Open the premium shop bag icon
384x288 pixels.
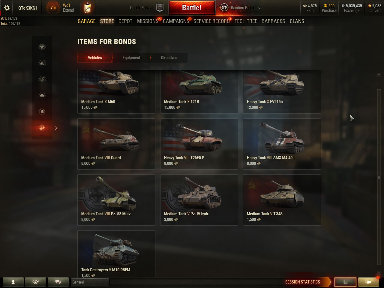coord(88,8)
